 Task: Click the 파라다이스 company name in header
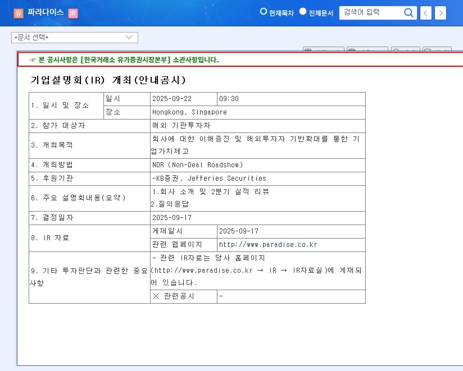click(46, 12)
